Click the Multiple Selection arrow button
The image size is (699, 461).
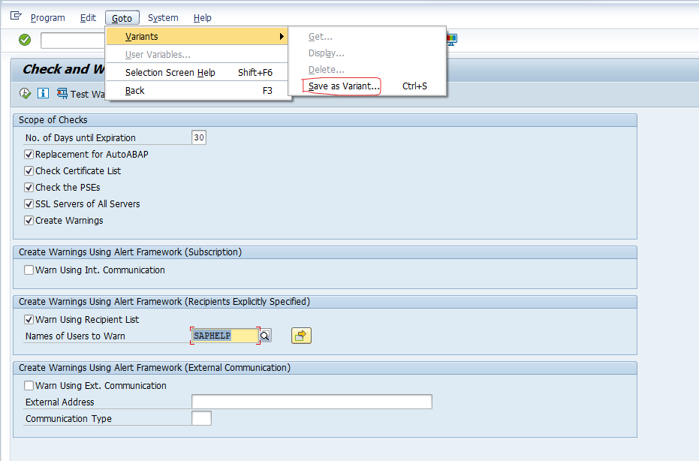(301, 336)
